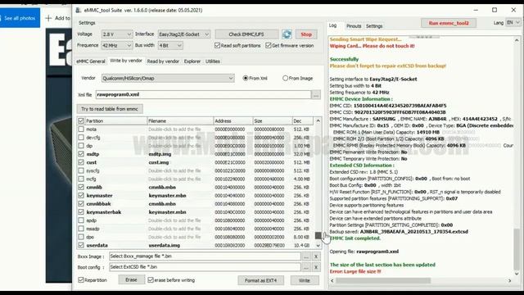
Task: Open the Settings tab in log panel
Action: (374, 25)
